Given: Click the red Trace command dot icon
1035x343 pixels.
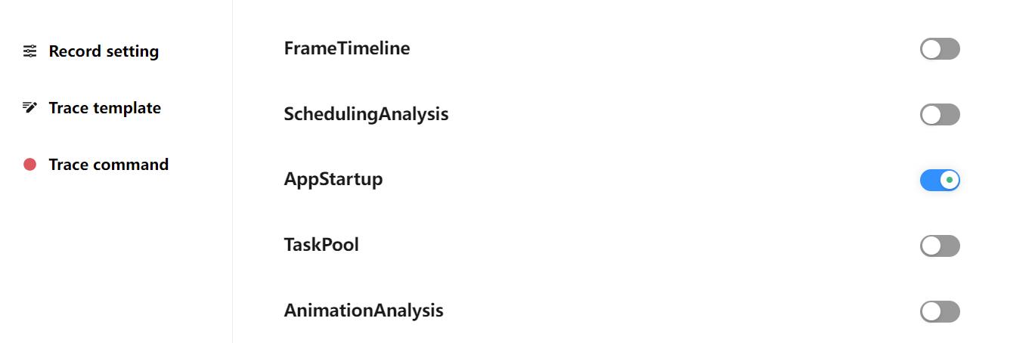Looking at the screenshot, I should click(29, 165).
